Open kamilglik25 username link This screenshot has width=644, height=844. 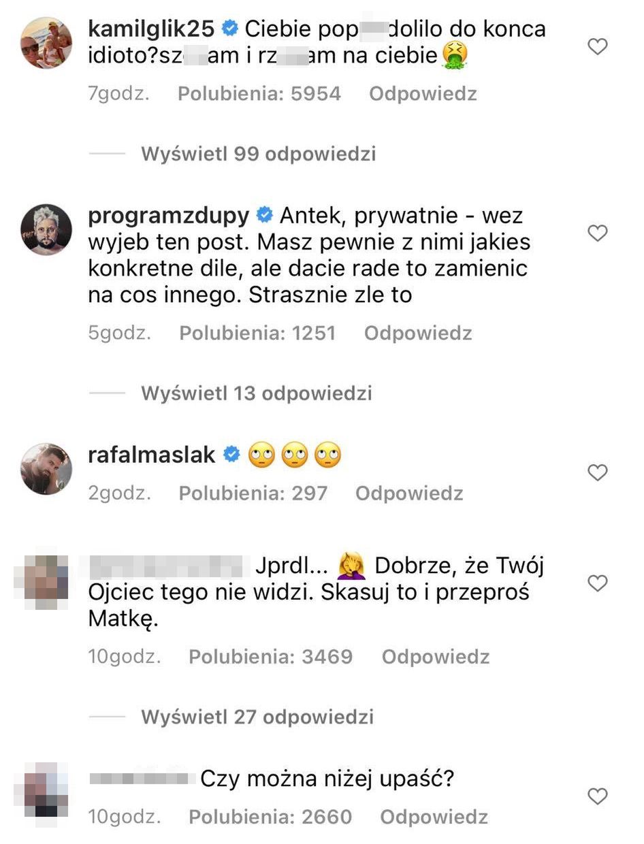[151, 29]
